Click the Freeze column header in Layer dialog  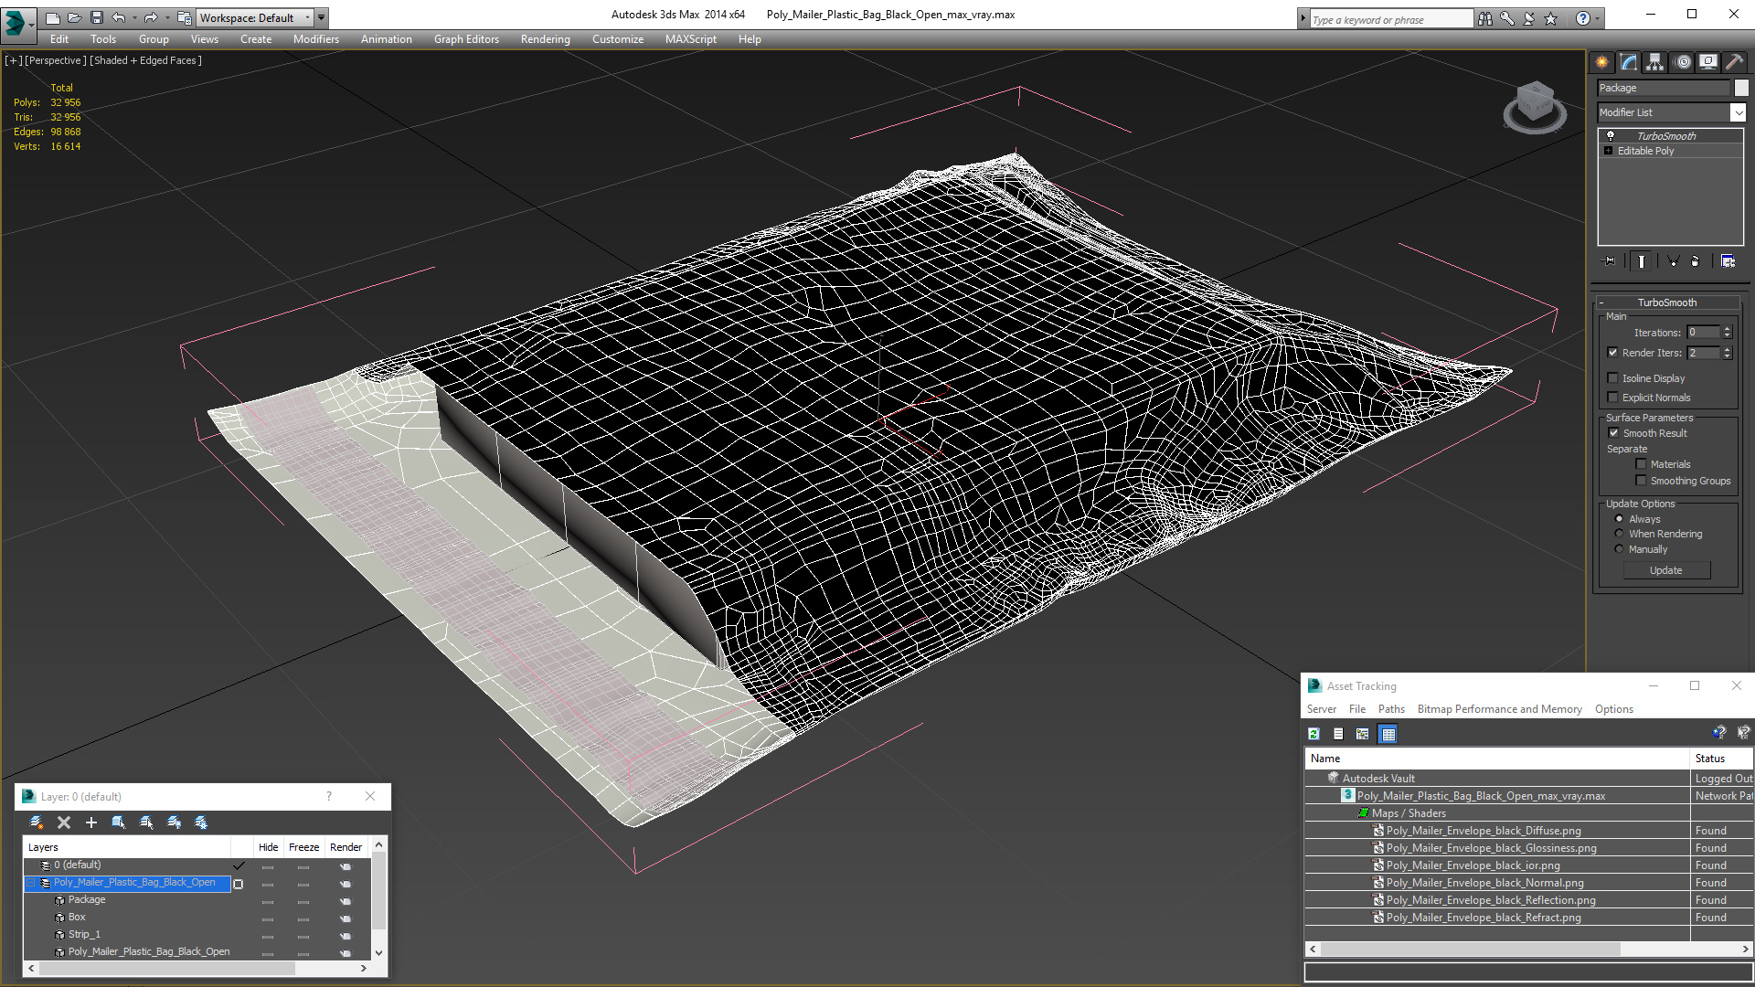point(303,847)
